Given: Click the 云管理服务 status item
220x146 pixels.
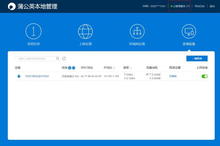Looking at the screenshot, I should pyautogui.click(x=179, y=6).
